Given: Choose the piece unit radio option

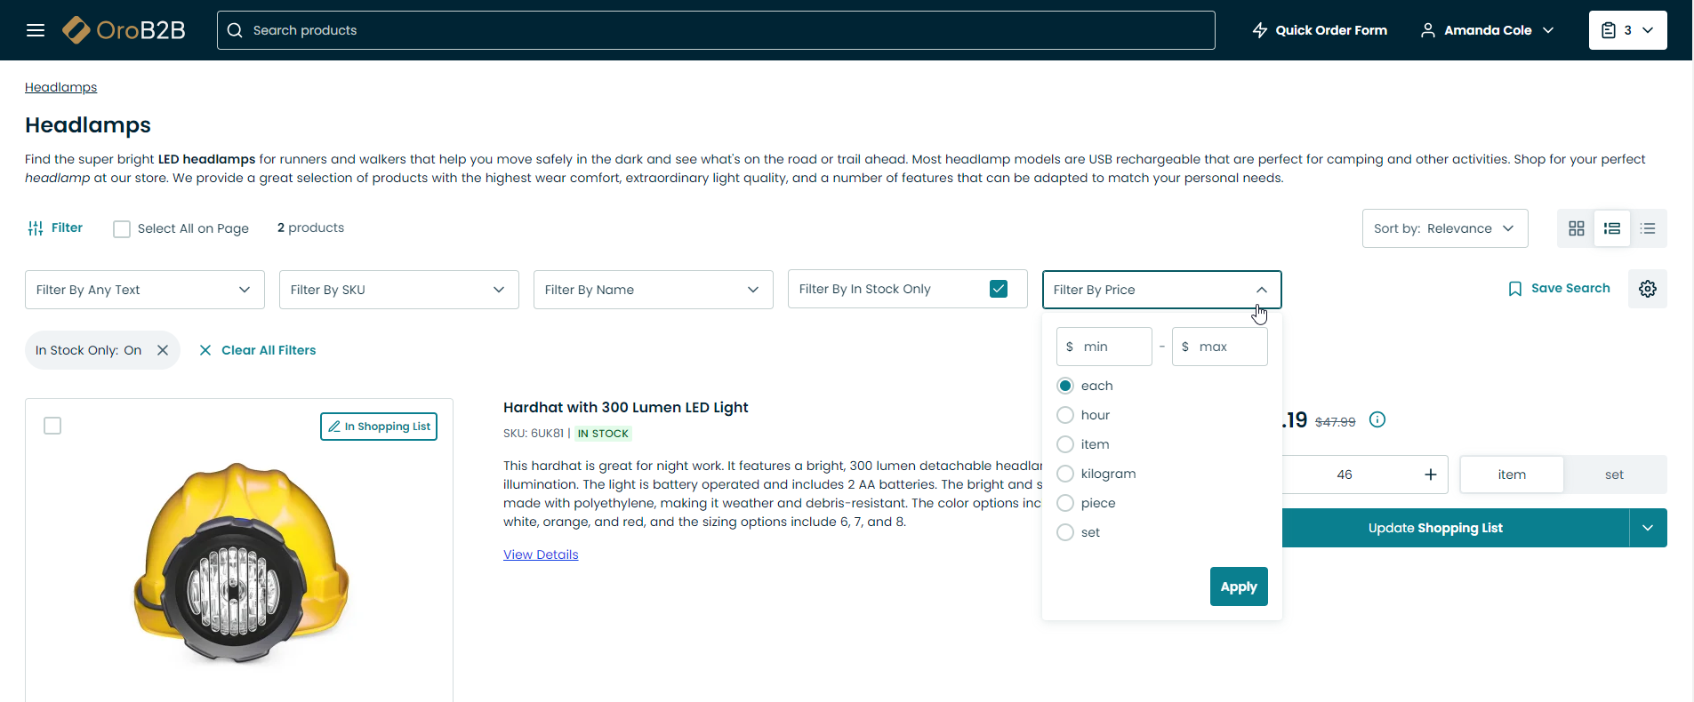Looking at the screenshot, I should tap(1065, 503).
